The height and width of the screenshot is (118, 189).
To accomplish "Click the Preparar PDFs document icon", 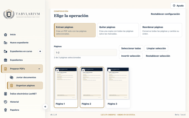I will [x=6, y=69].
